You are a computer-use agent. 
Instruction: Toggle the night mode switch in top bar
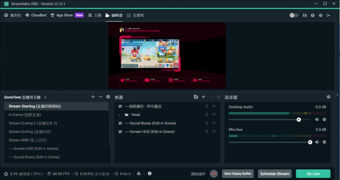(294, 15)
